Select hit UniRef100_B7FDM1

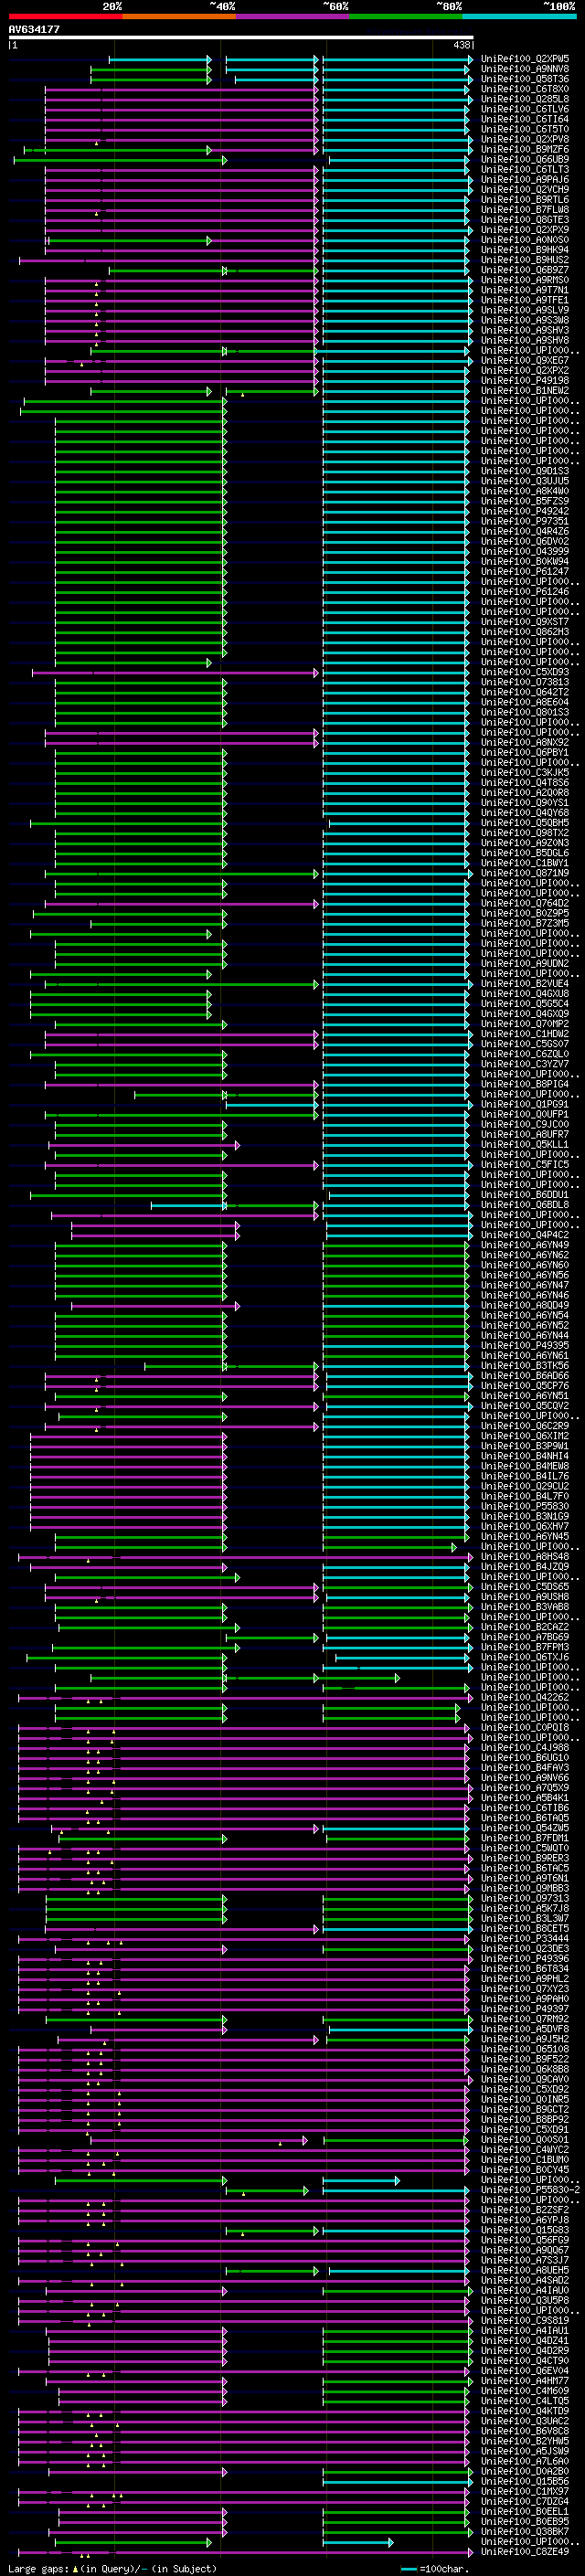tap(524, 1838)
